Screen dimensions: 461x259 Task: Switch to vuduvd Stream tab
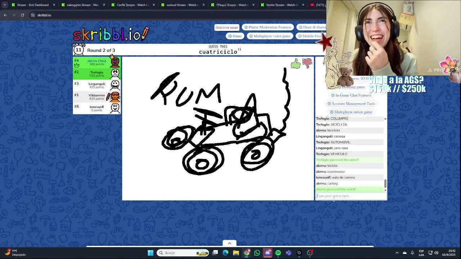[x=182, y=5]
